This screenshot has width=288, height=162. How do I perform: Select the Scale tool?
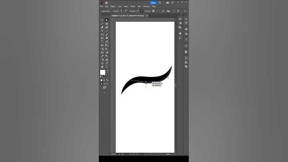(107, 42)
